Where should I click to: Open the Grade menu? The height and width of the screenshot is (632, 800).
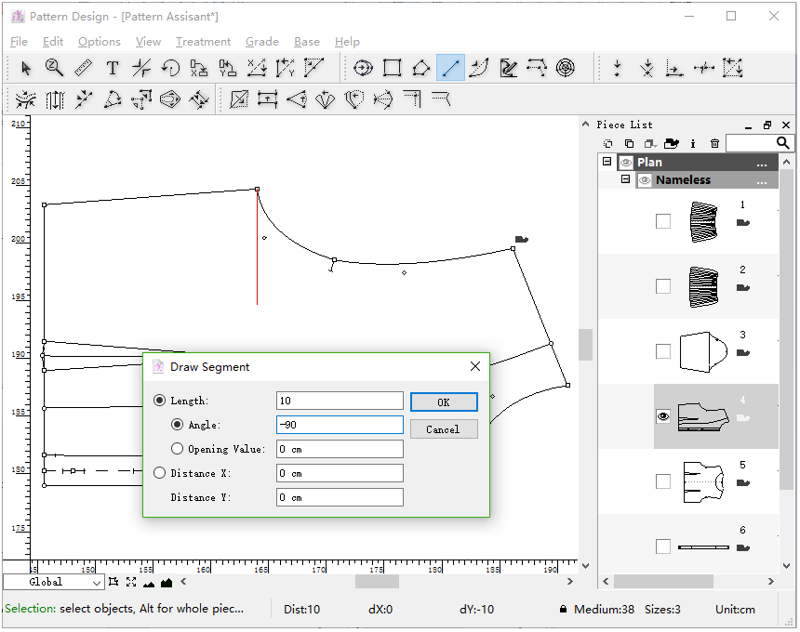click(261, 42)
